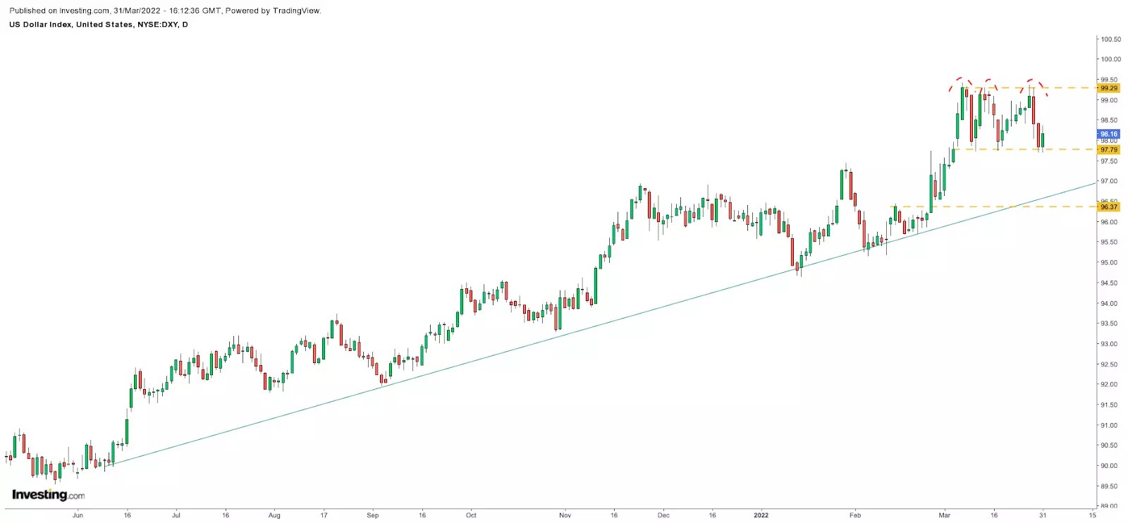The width and height of the screenshot is (1128, 523).
Task: Select the chart title 'US Dollar Index, United States, NYSE:DXY, D'
Action: pyautogui.click(x=99, y=25)
